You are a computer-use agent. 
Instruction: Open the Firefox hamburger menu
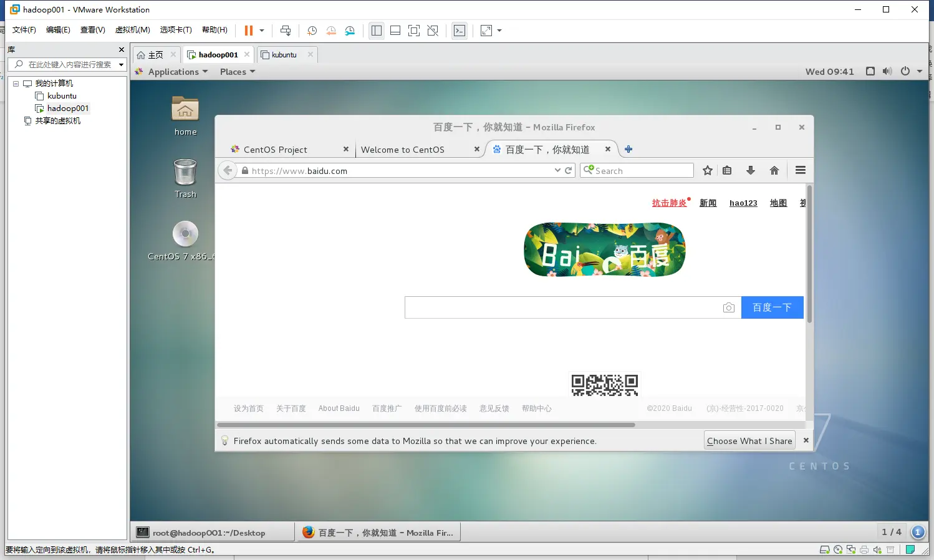click(801, 170)
